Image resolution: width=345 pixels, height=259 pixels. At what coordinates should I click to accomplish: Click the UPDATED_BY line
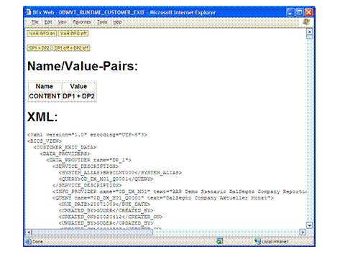click(106, 223)
